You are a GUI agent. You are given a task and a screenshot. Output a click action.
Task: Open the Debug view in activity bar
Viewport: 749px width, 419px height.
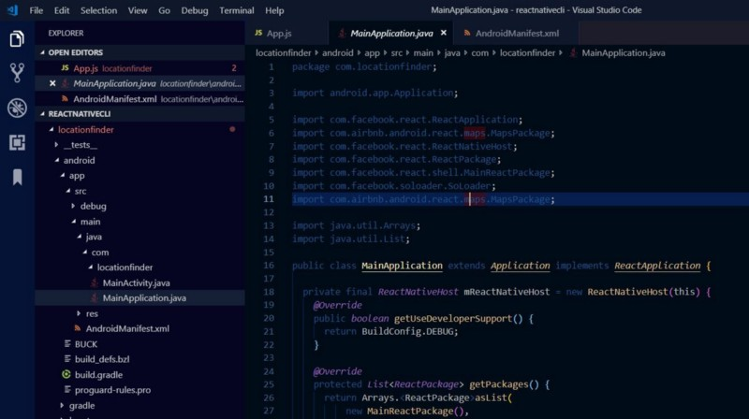(x=17, y=108)
